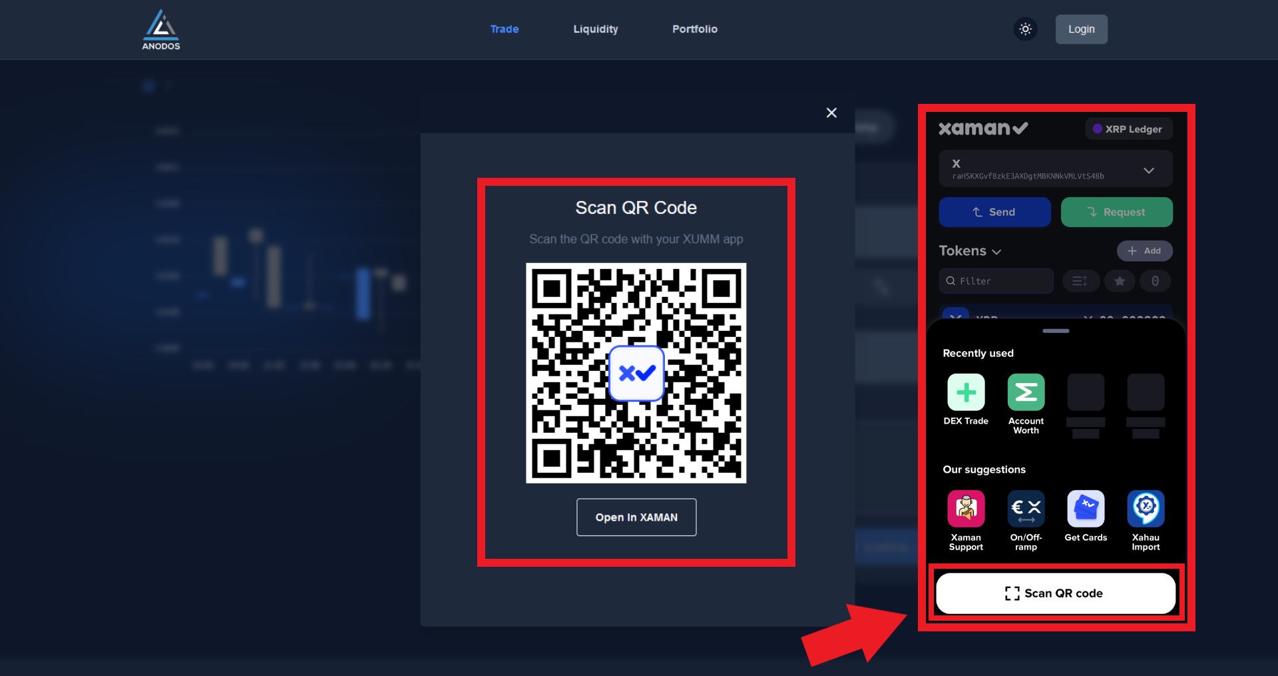
Task: Open the Xahau Import icon
Action: (1146, 509)
